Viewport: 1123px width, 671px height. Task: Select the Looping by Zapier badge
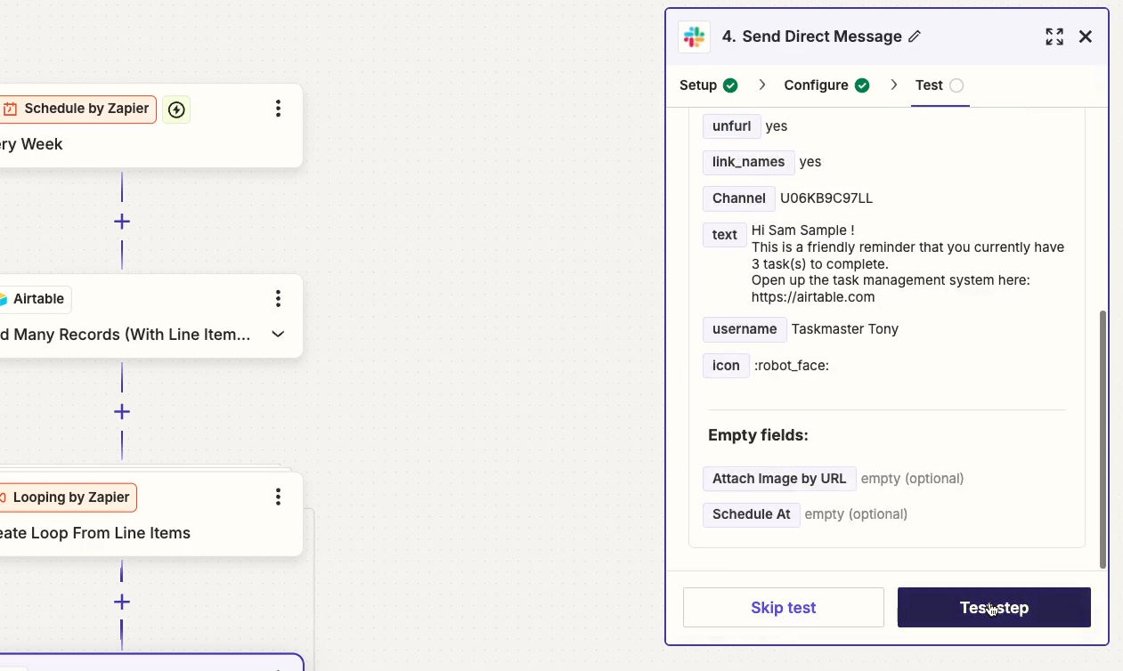pyautogui.click(x=68, y=497)
